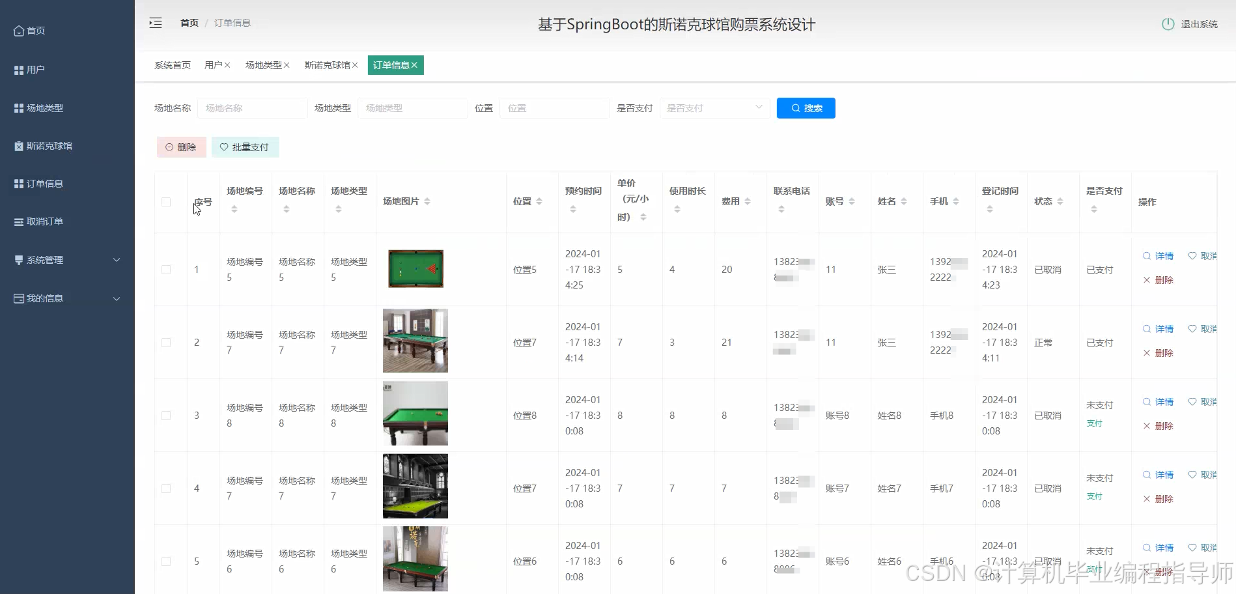This screenshot has width=1236, height=594.
Task: Toggle the select-all checkbox in table header
Action: click(x=166, y=202)
